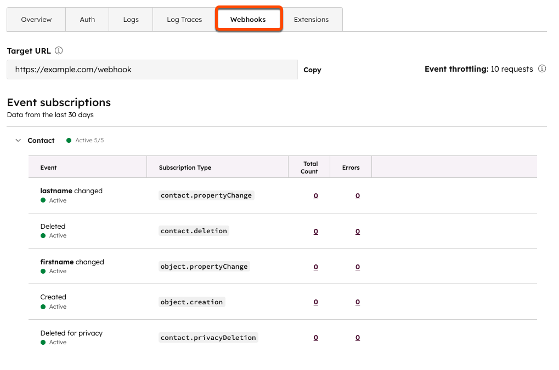Open total count for contact.privacyDeletion
559x370 pixels.
(316, 338)
